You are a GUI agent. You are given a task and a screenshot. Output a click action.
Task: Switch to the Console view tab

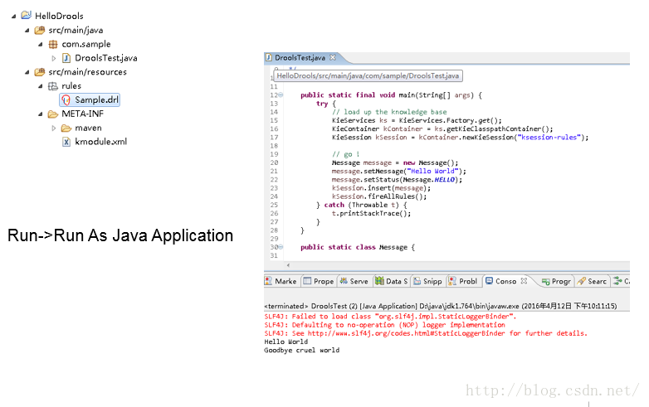point(505,281)
